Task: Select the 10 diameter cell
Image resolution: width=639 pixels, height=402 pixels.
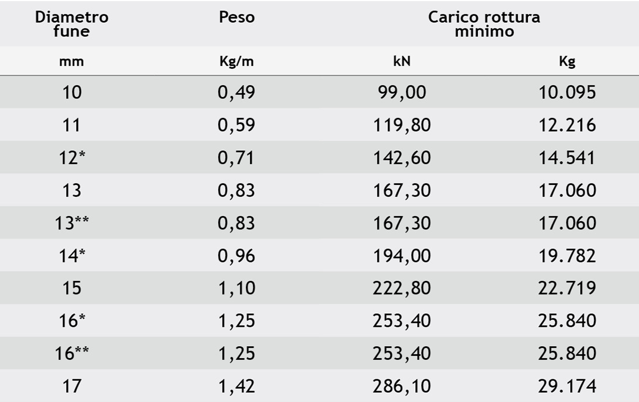Action: pyautogui.click(x=72, y=92)
